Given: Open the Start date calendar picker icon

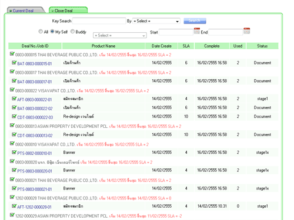Looking at the screenshot, I should click(197, 31).
